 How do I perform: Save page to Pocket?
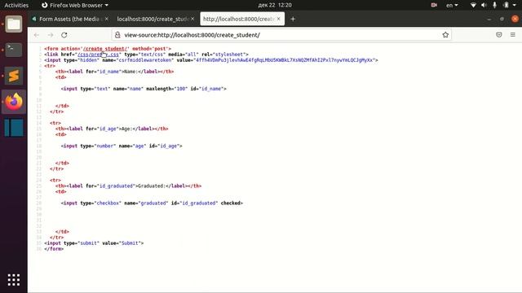[x=498, y=35]
